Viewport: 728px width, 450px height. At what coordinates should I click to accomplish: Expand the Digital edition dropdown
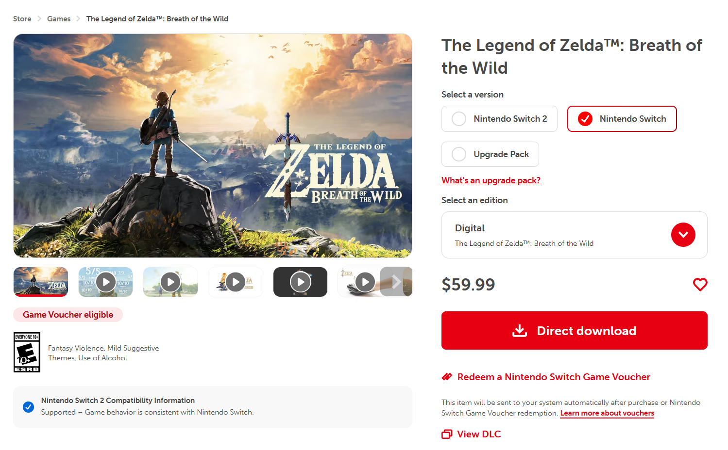[683, 235]
